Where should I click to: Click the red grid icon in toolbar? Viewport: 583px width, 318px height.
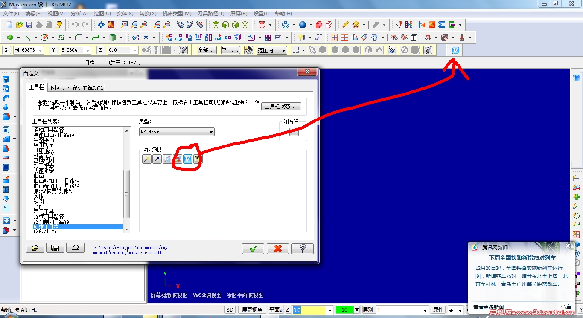pos(335,38)
